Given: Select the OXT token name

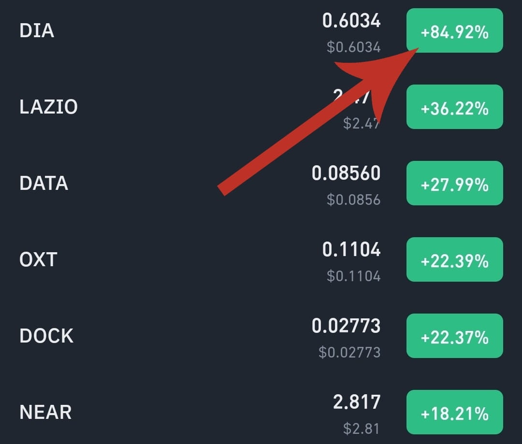Looking at the screenshot, I should coord(39,259).
